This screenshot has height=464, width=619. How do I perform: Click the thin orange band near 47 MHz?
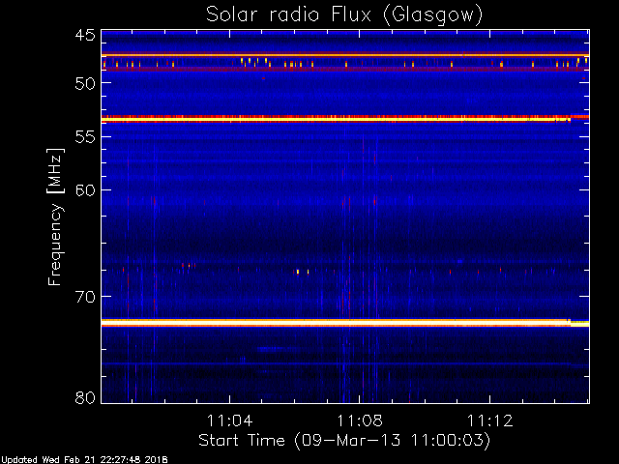345,55
